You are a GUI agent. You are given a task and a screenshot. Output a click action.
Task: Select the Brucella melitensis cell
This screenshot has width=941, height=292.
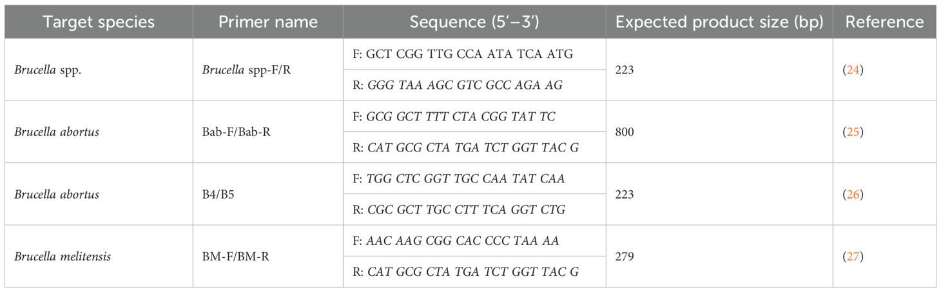click(x=63, y=256)
